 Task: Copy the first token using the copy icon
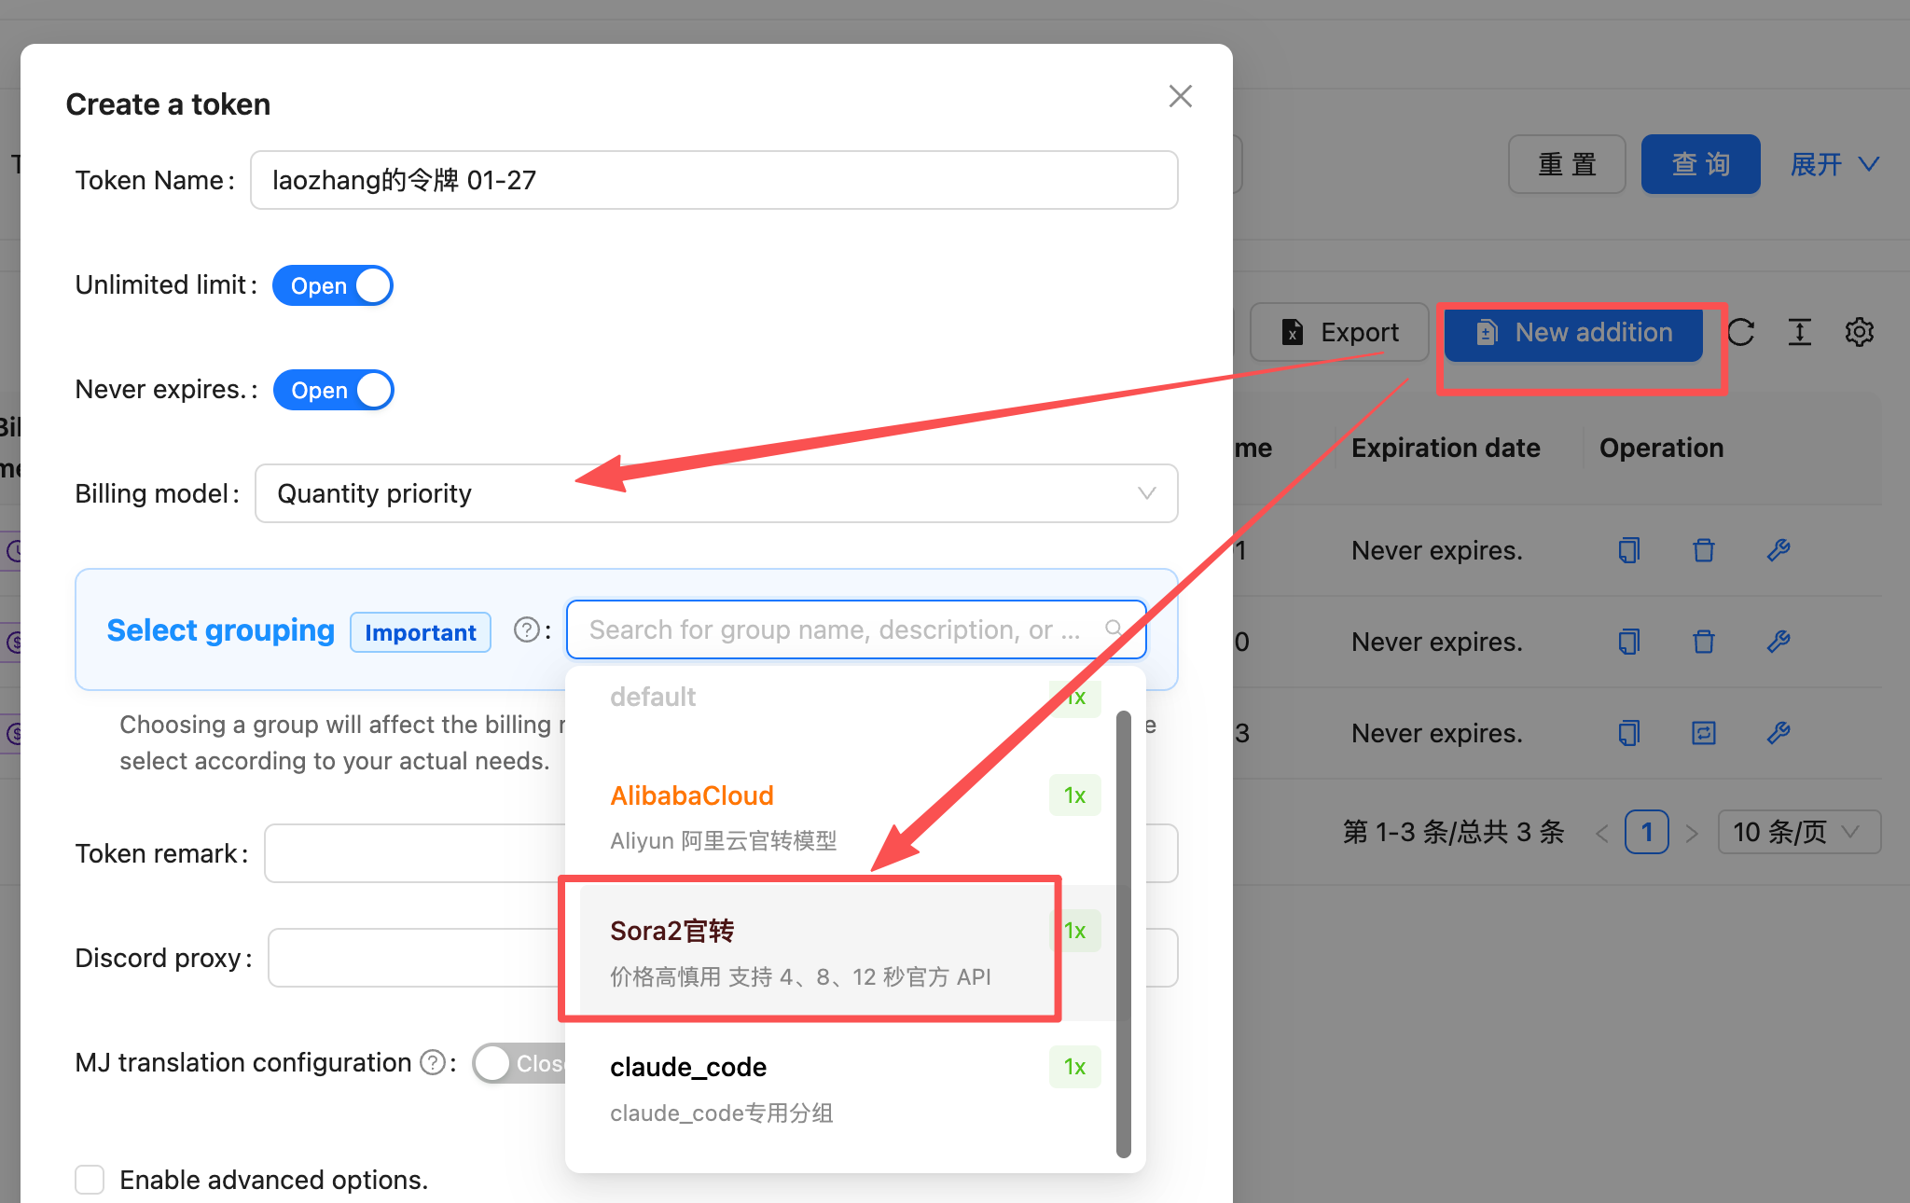1628,550
